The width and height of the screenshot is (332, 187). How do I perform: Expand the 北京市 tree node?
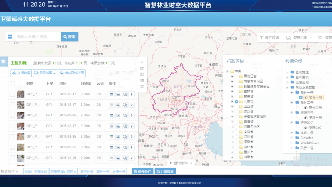[232, 101]
